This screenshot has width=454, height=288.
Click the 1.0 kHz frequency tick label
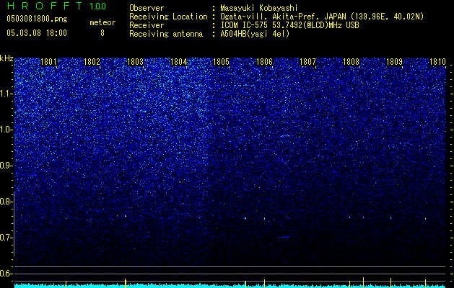point(6,130)
